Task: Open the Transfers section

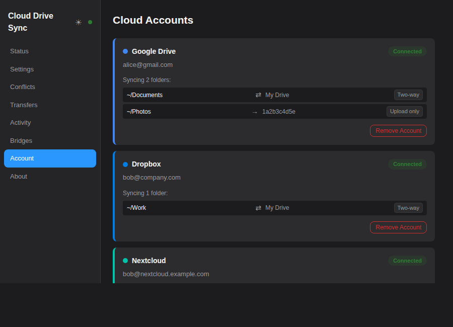Action: pyautogui.click(x=50, y=105)
